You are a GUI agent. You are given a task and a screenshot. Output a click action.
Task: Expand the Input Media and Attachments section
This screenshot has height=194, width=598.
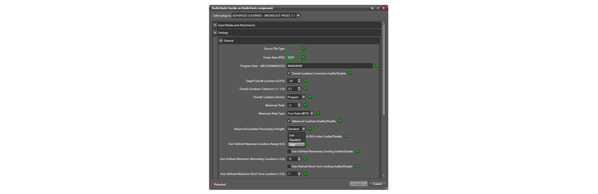pos(215,25)
